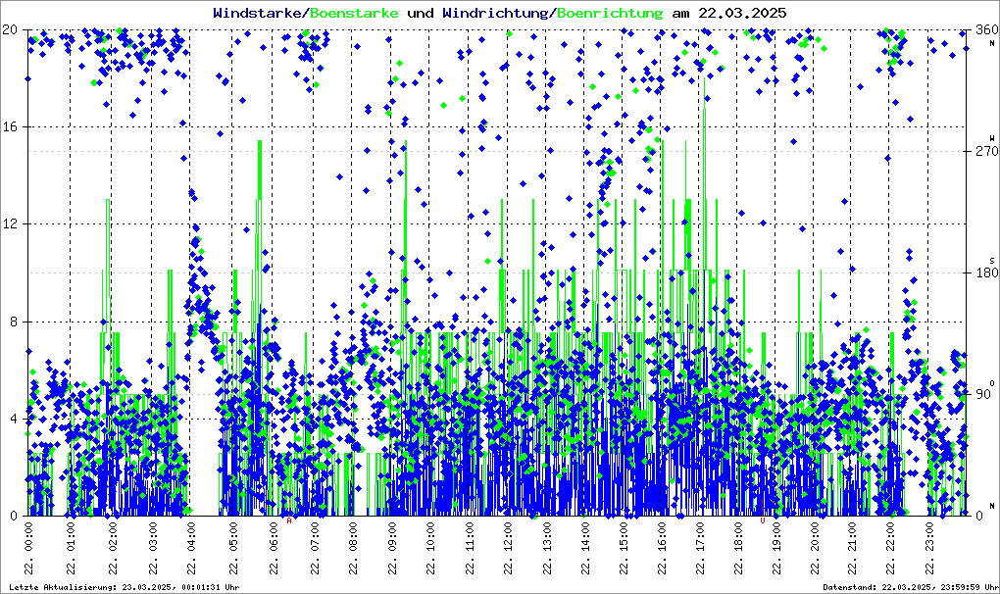
Task: Select the 09:00 time axis label
Action: 391,548
